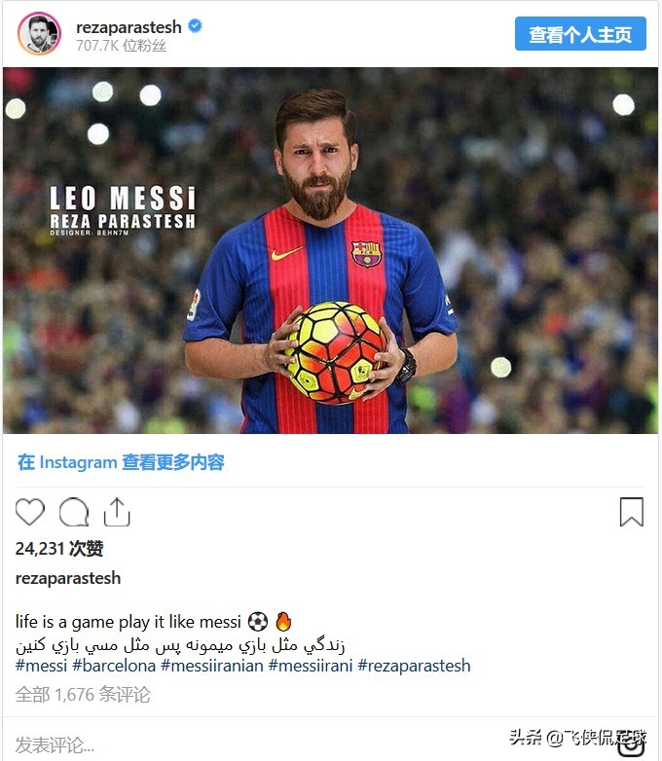Open the #rezaparastesh hashtag
Screen dimensions: 662x761
tap(415, 666)
